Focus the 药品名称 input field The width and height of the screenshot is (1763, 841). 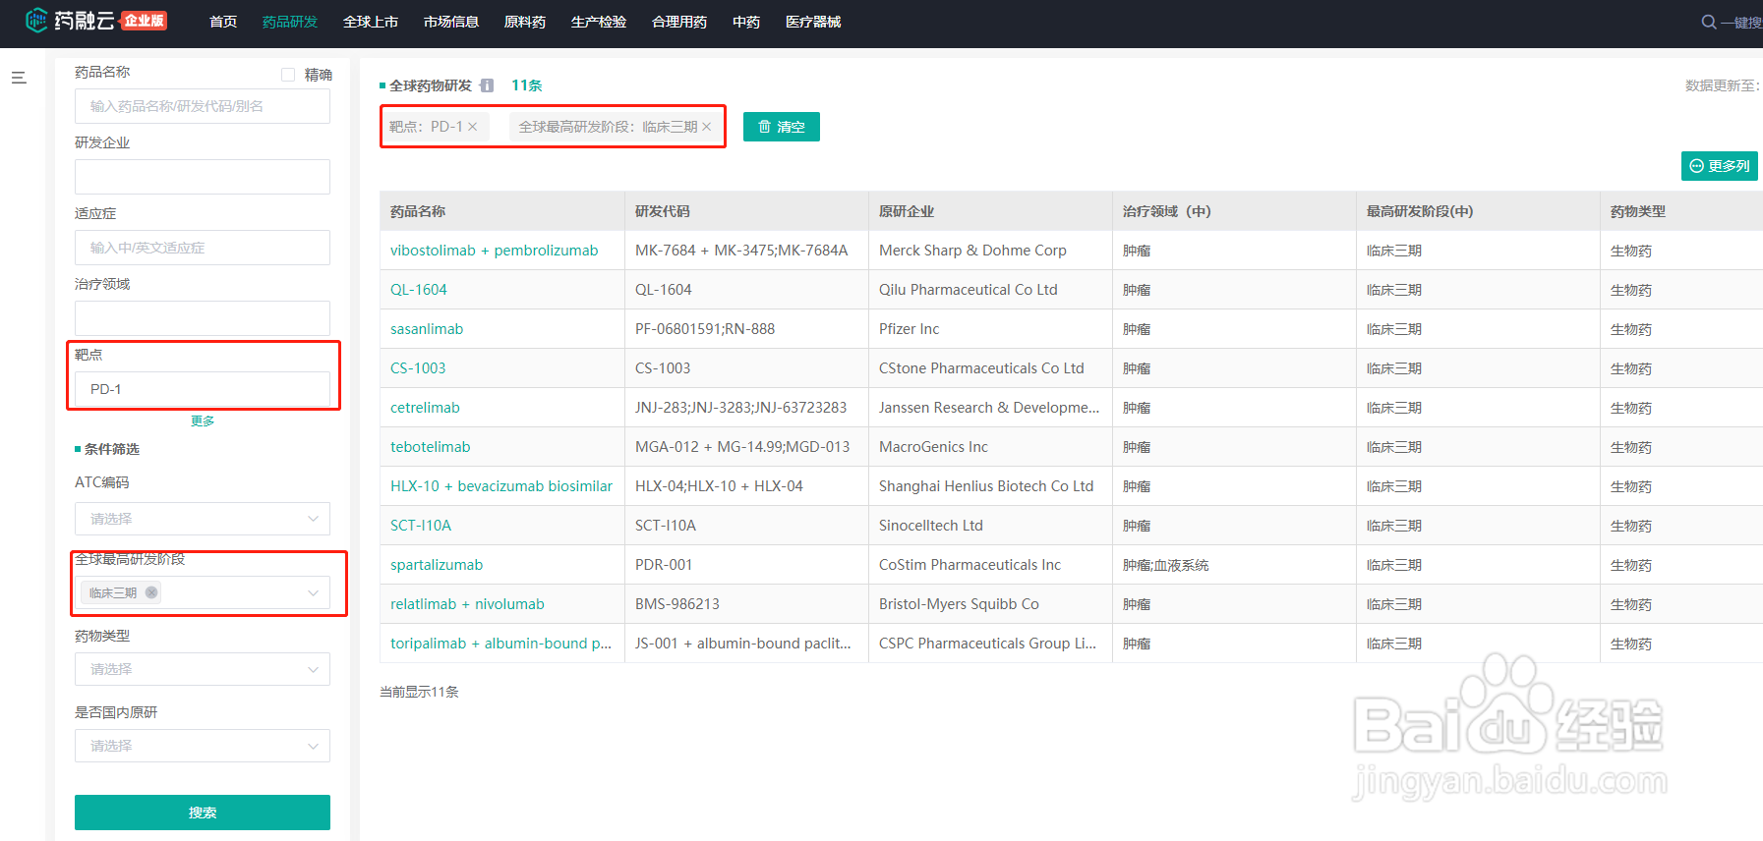[203, 106]
